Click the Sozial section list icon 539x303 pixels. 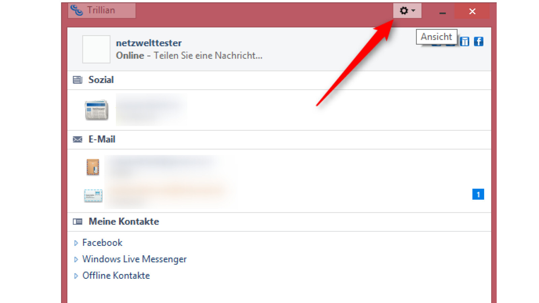(x=77, y=80)
